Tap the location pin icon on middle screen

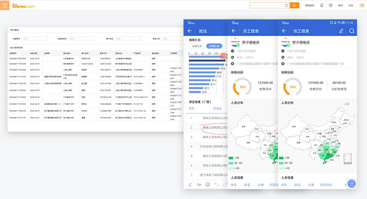point(232,64)
